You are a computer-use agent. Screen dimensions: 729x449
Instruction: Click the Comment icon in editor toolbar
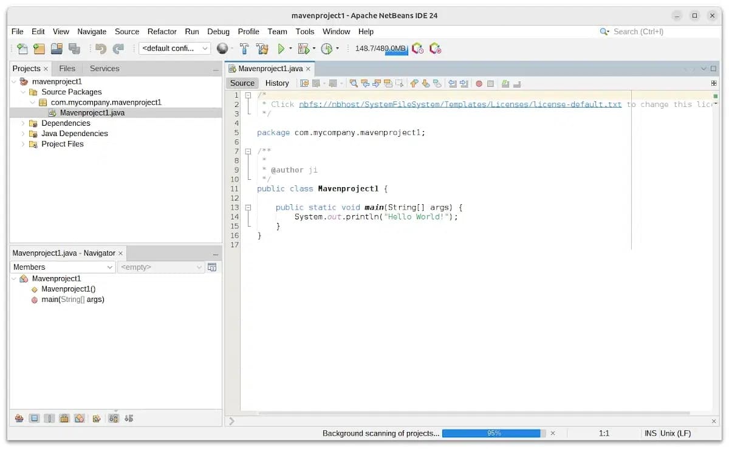(505, 83)
